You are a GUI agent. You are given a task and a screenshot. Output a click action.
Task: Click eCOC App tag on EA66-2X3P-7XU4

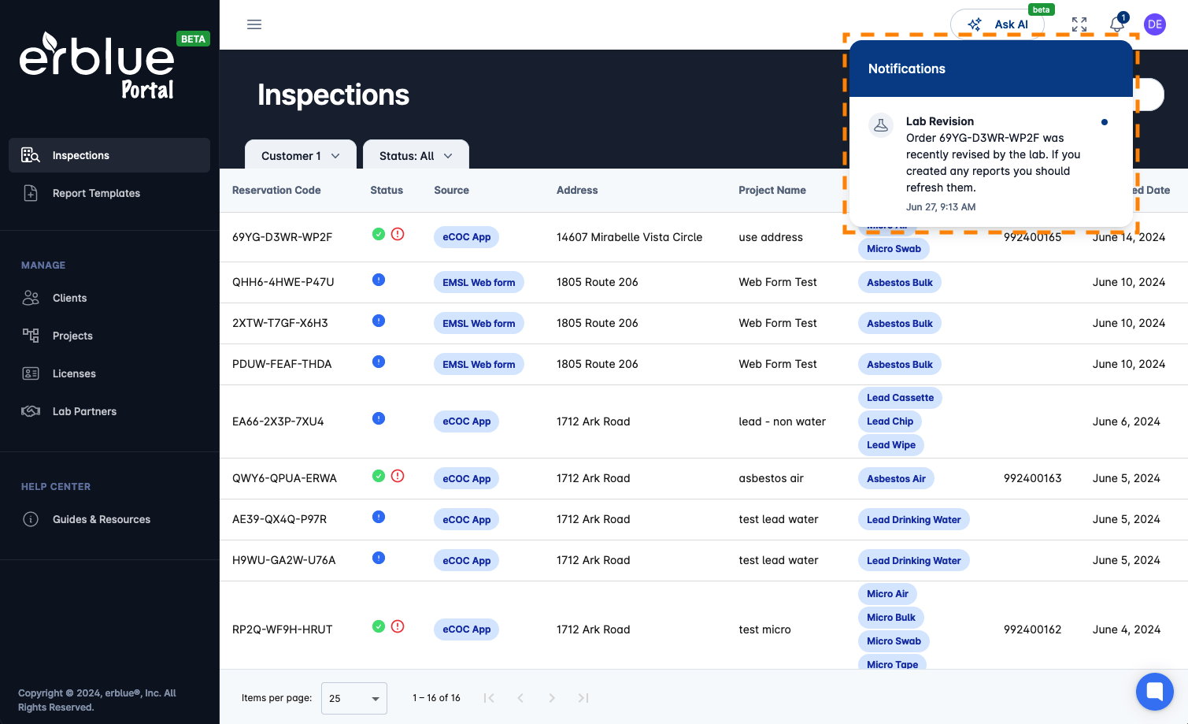point(466,421)
